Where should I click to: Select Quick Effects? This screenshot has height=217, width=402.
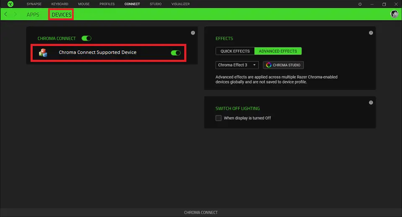pyautogui.click(x=235, y=51)
